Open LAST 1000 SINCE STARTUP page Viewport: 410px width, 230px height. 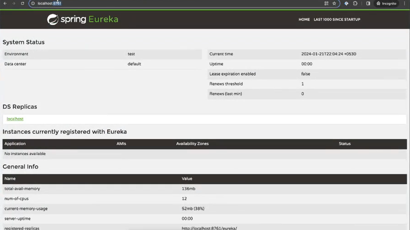(337, 19)
